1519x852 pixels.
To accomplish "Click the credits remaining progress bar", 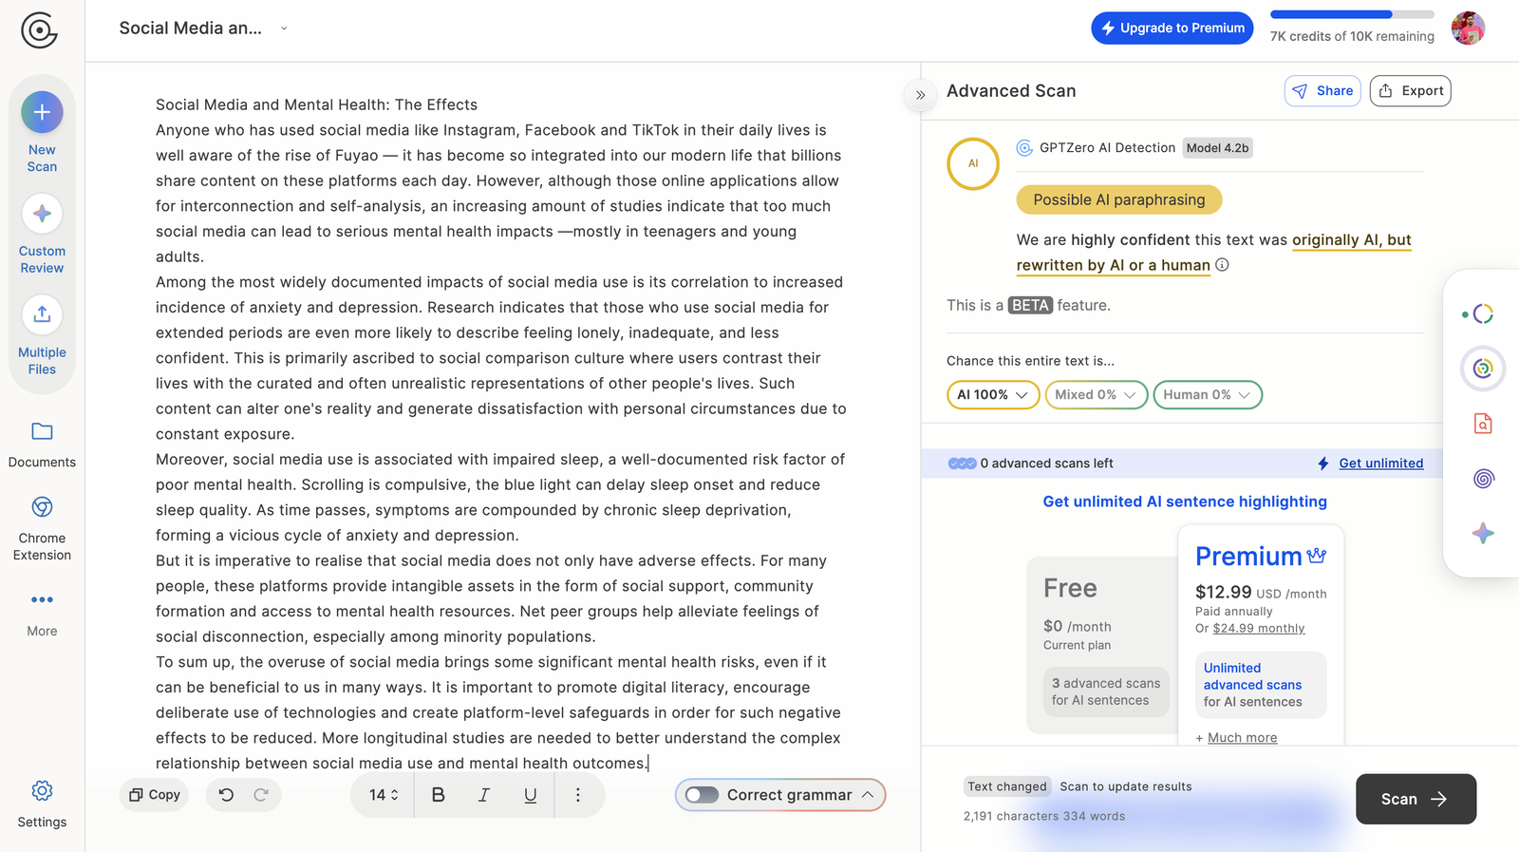I will 1351,15.
